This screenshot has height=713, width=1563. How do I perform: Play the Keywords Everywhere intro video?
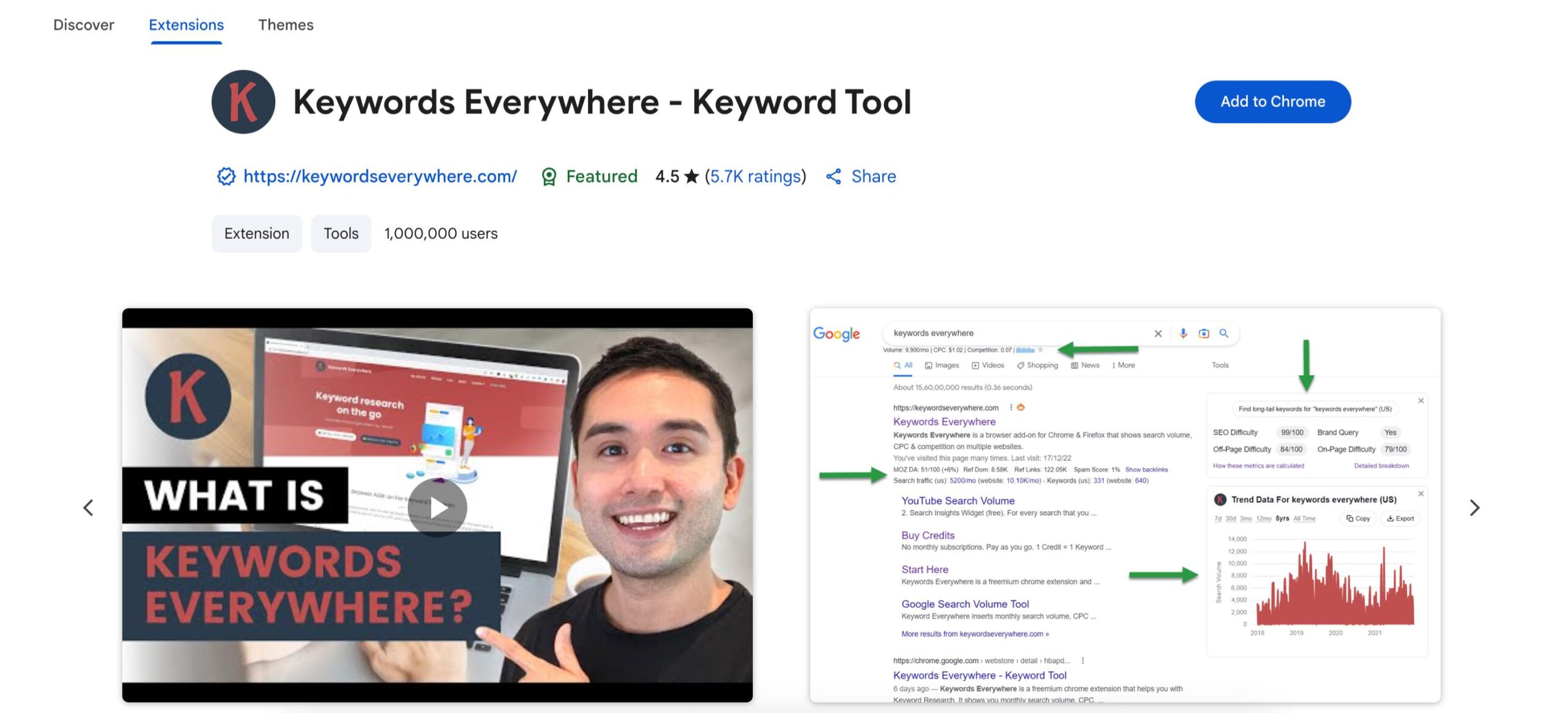(x=437, y=508)
